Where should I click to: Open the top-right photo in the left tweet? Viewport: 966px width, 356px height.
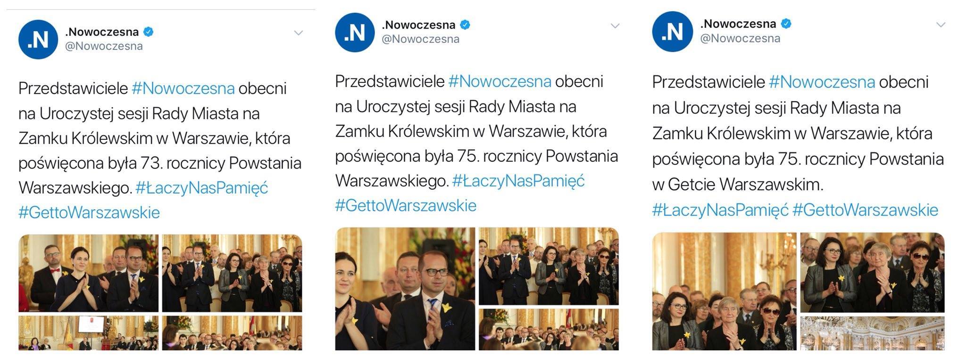232,273
